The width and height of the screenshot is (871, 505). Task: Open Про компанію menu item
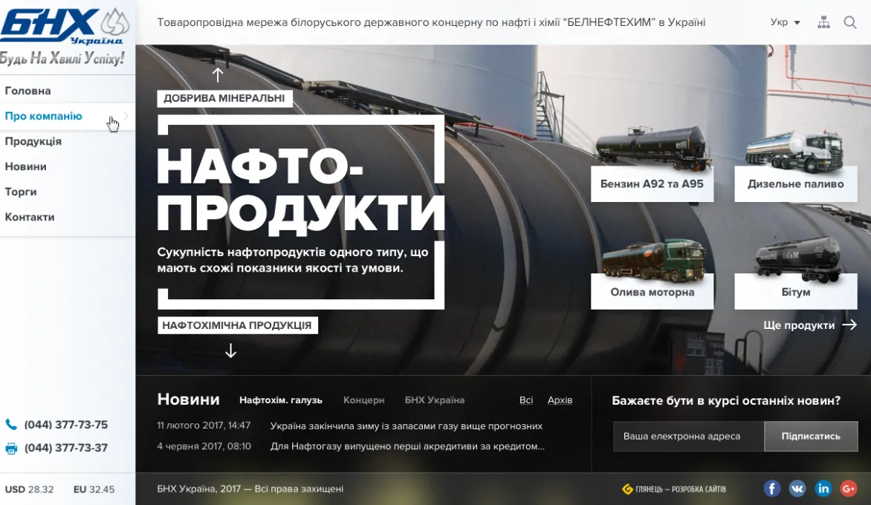tap(43, 116)
